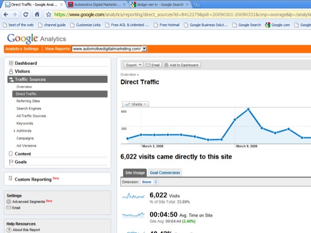This screenshot has height=233, width=311.
Task: Open the 'Free AOL & Unlimited' bookmark
Action: (x=127, y=25)
